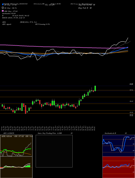This screenshot has height=178, width=135.
Task: Click the 'Stochastics & R' panel title
Action: tap(110, 133)
